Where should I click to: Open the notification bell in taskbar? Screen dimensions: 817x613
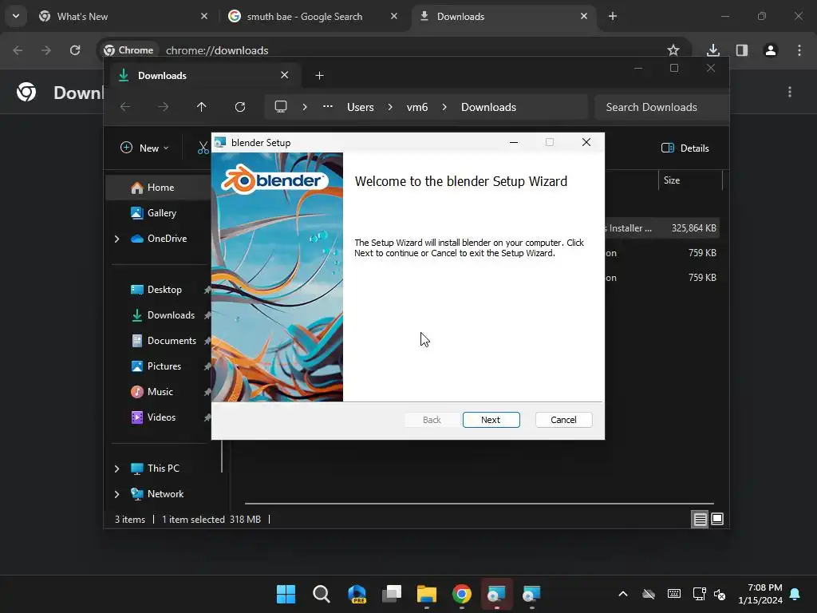coord(795,594)
